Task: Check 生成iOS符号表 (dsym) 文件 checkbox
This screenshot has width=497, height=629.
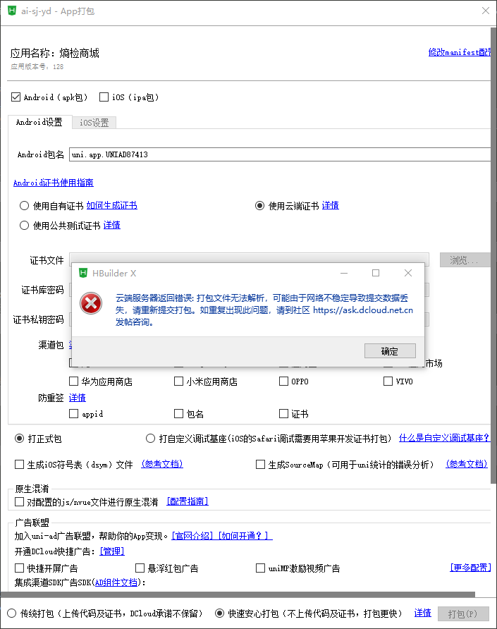Action: point(19,465)
